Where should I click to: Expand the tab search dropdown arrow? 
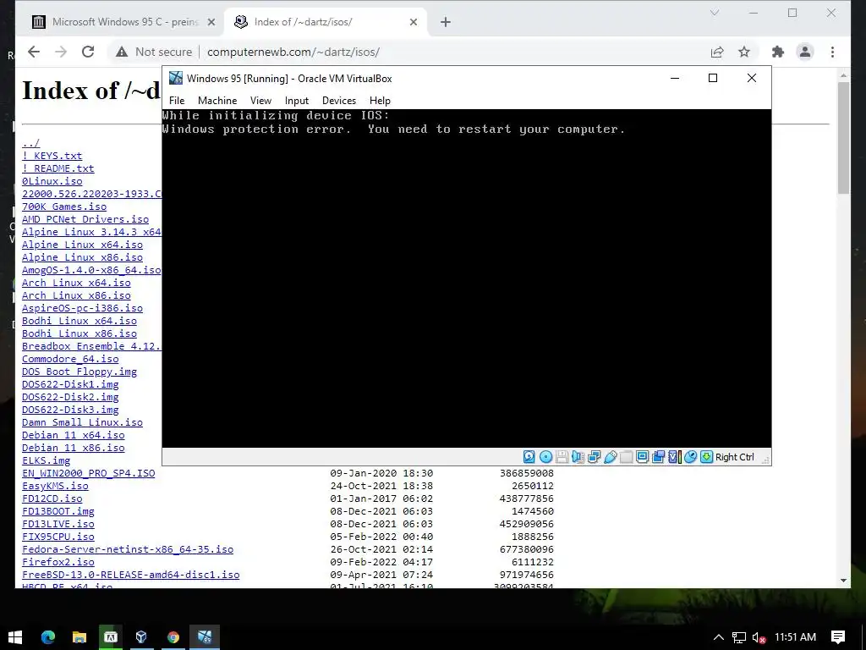[x=714, y=13]
